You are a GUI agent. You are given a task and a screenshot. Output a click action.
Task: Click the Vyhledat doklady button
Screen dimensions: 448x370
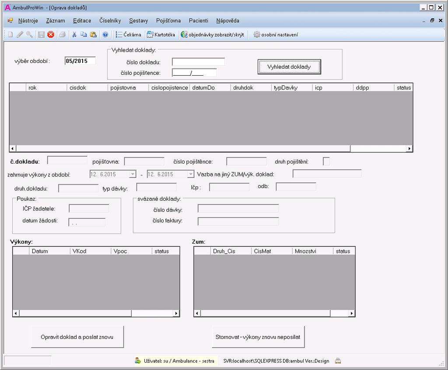tap(289, 67)
